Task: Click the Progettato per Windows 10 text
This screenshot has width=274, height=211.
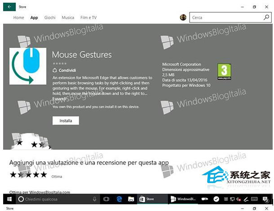Action: coord(186,85)
